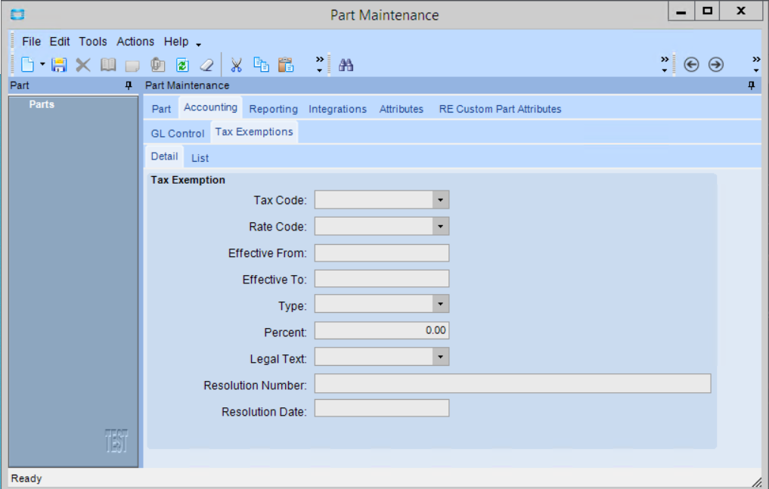769x489 pixels.
Task: Click the Resolution Date field
Action: click(x=382, y=408)
